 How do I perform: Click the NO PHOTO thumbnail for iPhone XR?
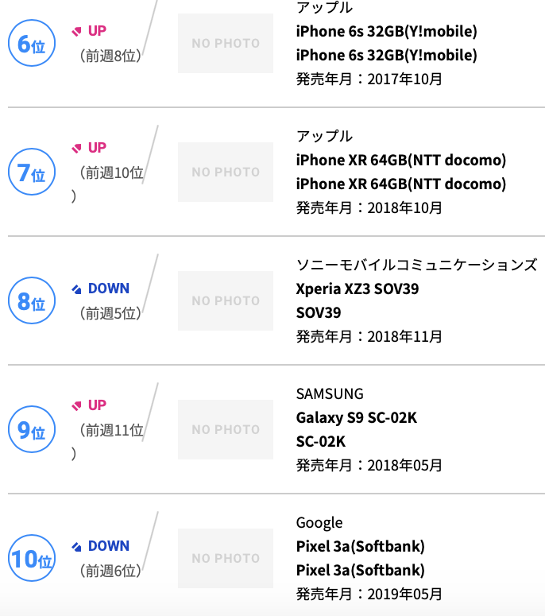[226, 172]
